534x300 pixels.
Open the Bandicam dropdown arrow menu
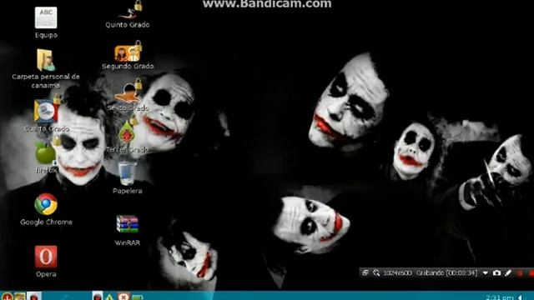click(x=486, y=272)
